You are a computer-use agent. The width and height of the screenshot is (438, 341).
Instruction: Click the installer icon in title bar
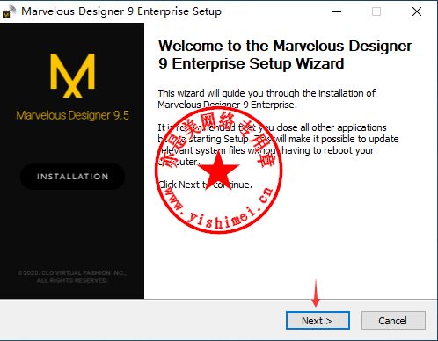coord(9,11)
